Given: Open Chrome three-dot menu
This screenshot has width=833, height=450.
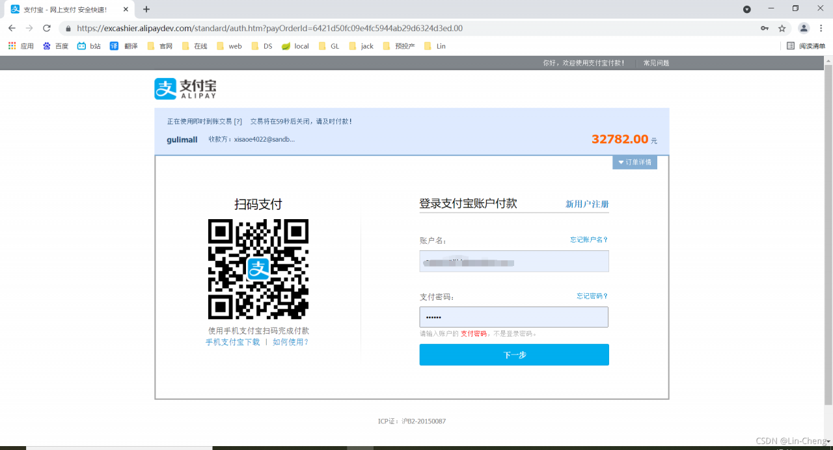Looking at the screenshot, I should 821,28.
